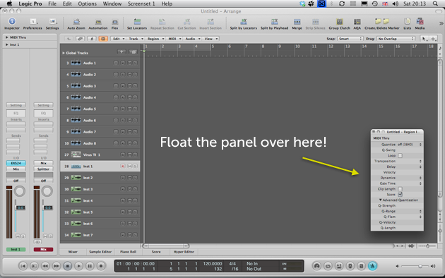Toggle the Clip Length checkbox

coord(400,189)
